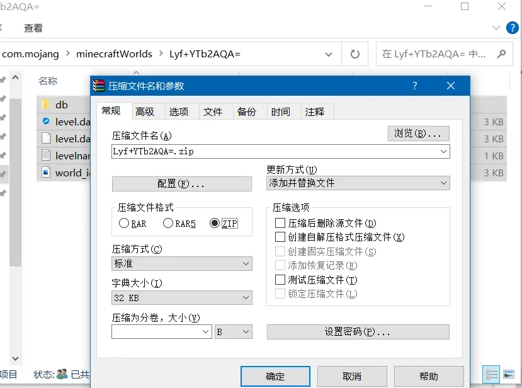The image size is (522, 388).
Task: Click the 设置密码 set password button
Action: [358, 332]
